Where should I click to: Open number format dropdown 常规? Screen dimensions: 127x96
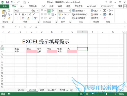(x=69, y=11)
